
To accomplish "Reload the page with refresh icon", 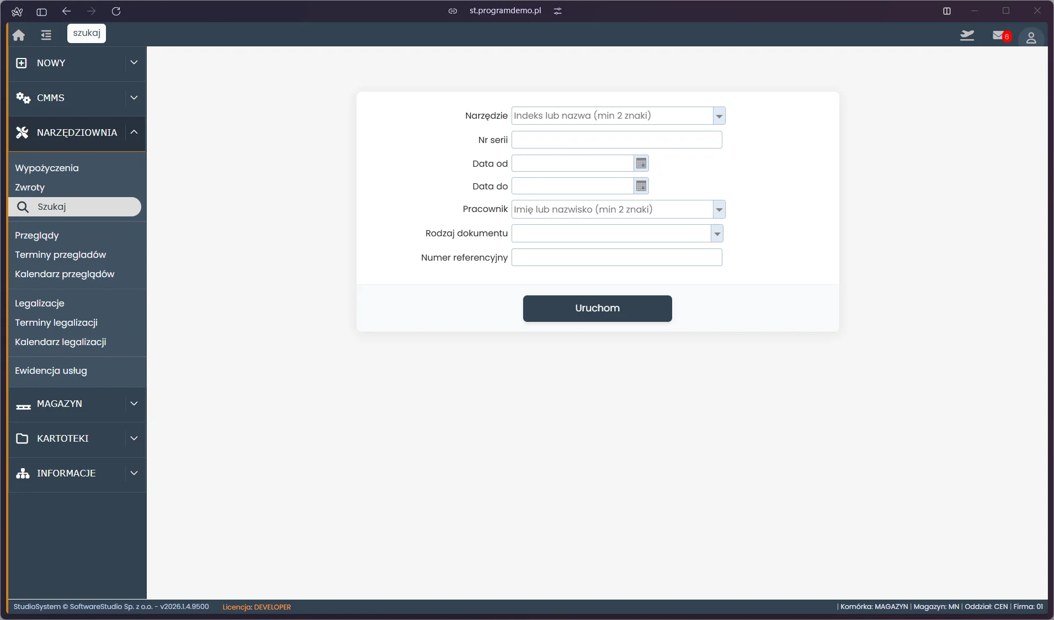I will pyautogui.click(x=116, y=11).
